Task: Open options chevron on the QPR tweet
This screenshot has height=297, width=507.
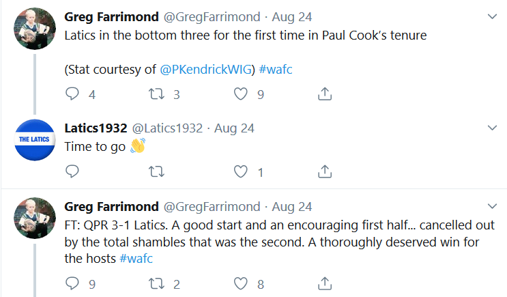Action: pos(493,206)
